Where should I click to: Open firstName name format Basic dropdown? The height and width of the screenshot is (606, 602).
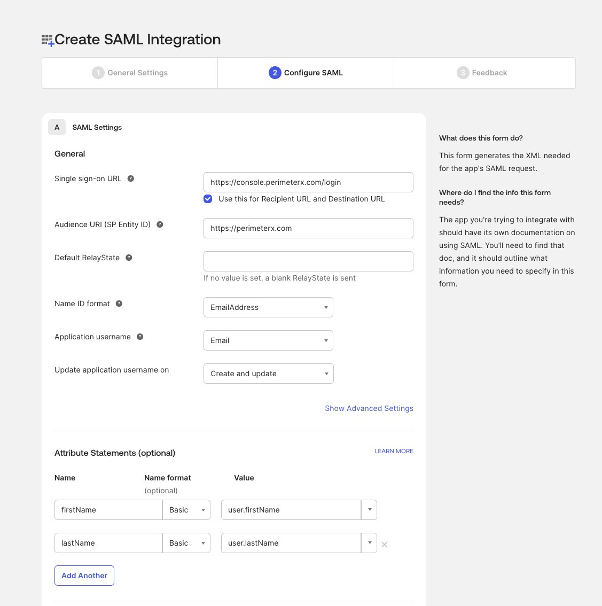coord(186,510)
